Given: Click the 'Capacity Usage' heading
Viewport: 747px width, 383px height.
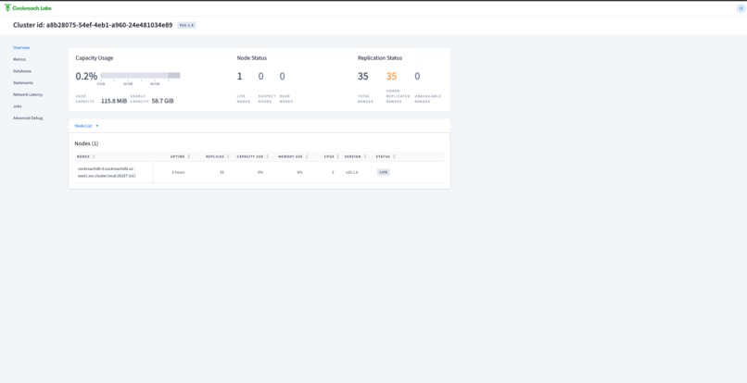Looking at the screenshot, I should coord(95,58).
